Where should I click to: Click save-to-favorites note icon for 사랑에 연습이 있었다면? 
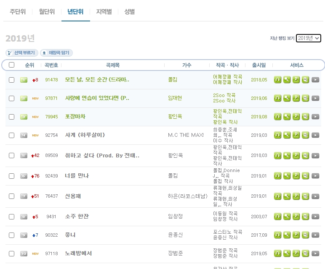296,98
